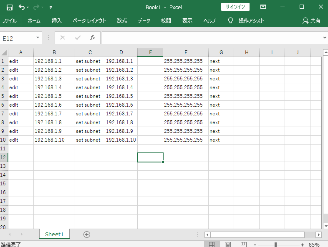This screenshot has width=328, height=247.
Task: Click the サインイン button
Action: click(x=235, y=7)
